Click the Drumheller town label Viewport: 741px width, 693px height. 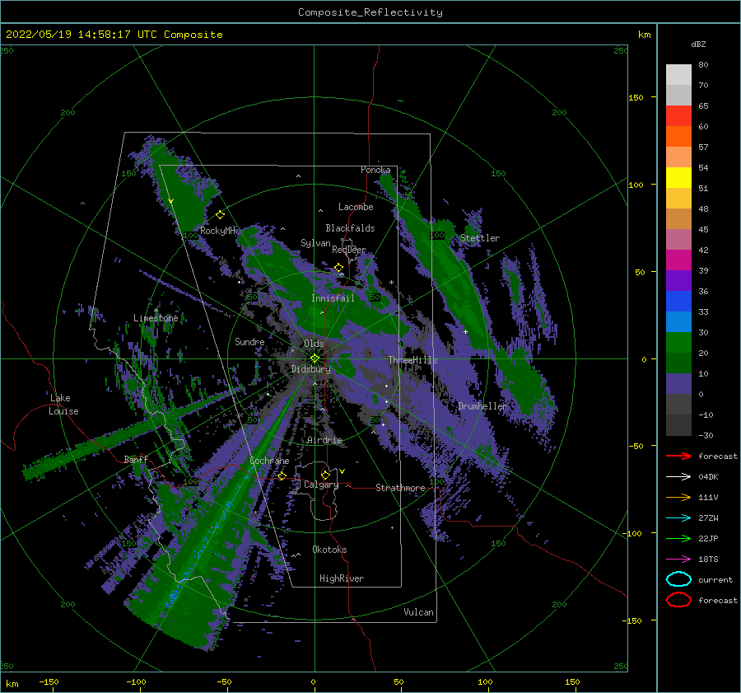tap(482, 406)
